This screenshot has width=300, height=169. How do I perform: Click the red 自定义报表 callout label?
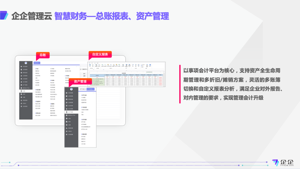click(100, 54)
